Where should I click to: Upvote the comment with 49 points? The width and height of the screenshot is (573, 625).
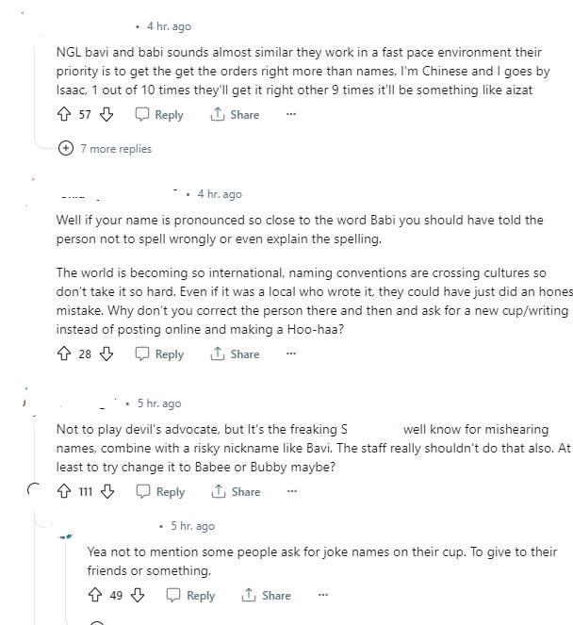94,596
